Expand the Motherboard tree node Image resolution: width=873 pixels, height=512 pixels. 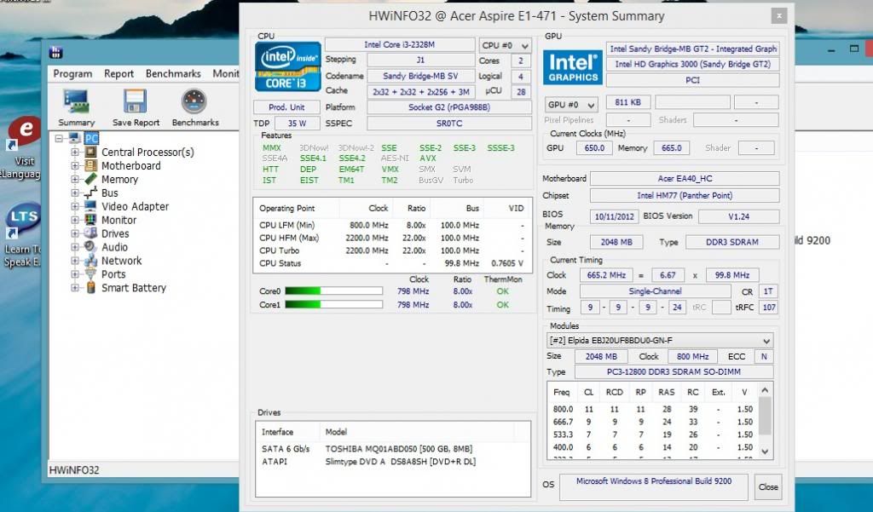[75, 166]
